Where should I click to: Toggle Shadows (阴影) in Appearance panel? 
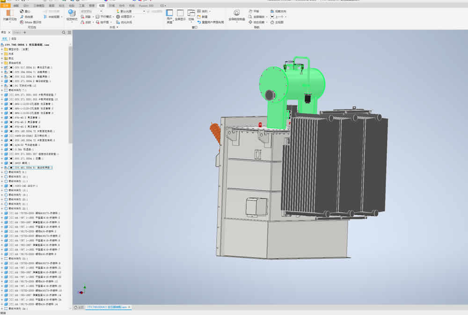[x=86, y=17]
